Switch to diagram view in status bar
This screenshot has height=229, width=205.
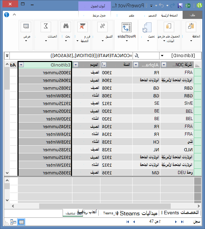click(x=13, y=222)
